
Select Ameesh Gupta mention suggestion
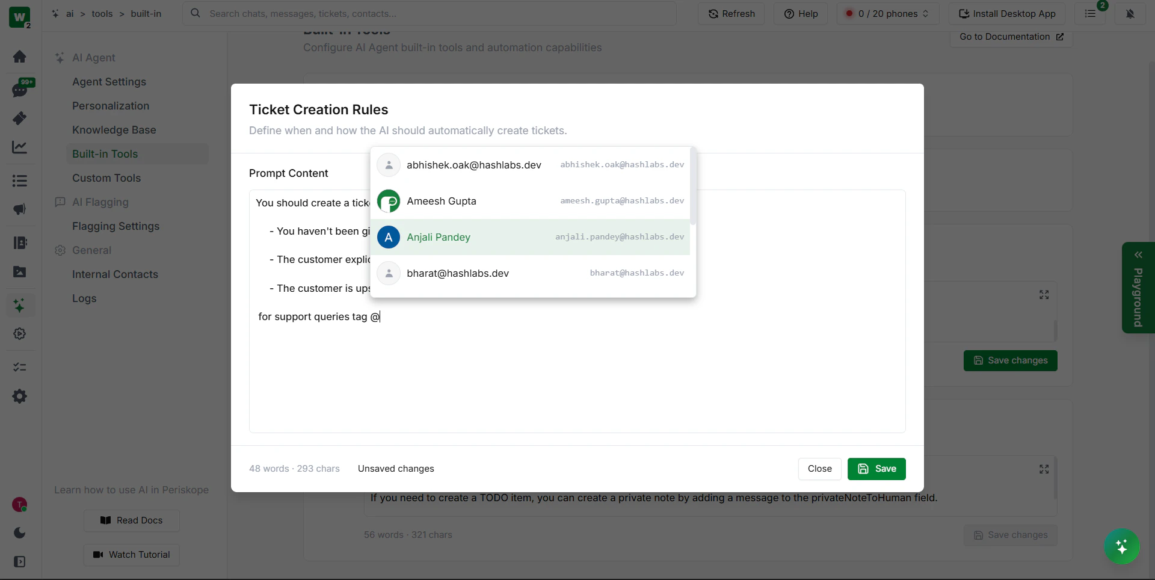click(x=531, y=201)
